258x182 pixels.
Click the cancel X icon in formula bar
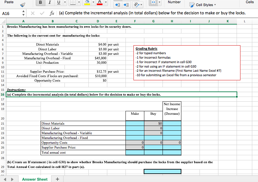click(x=33, y=13)
